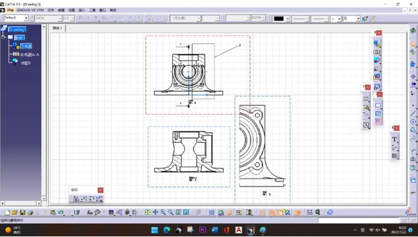Screen dimensions: 418x237
Task: Click the Fit All In icon
Action: (x=147, y=212)
